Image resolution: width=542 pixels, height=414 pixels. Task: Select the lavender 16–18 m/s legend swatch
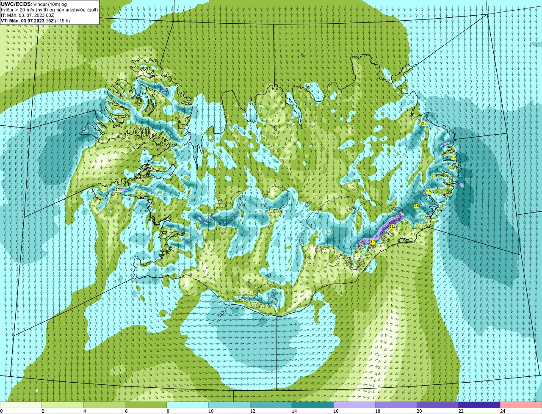click(355, 405)
